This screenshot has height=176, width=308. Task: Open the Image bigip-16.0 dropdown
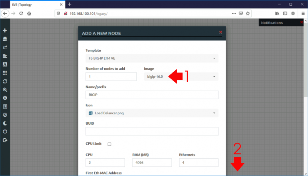click(181, 77)
